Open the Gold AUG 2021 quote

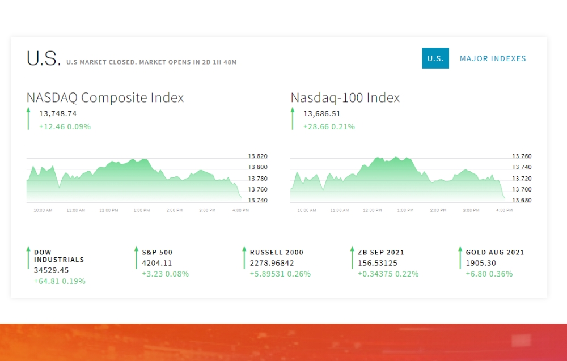coord(495,252)
